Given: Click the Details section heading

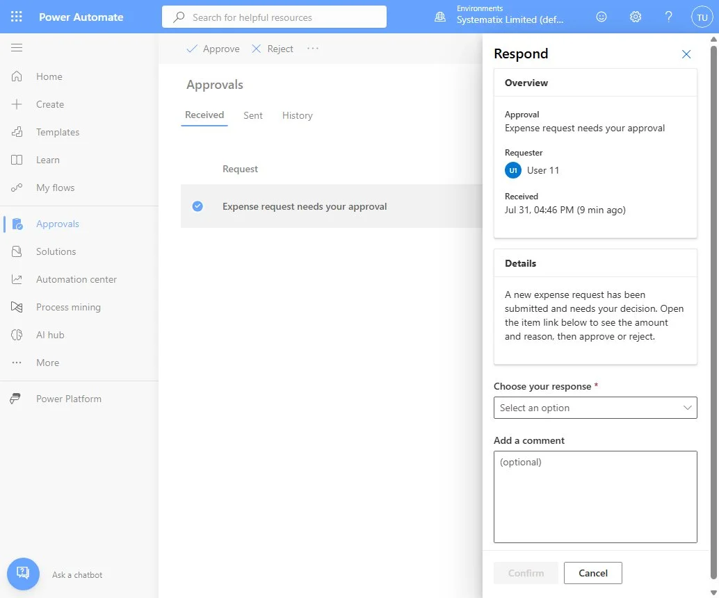Looking at the screenshot, I should pos(520,263).
